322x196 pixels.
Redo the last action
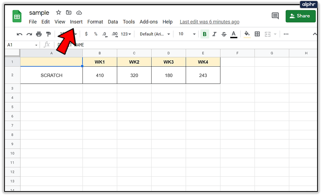click(29, 34)
